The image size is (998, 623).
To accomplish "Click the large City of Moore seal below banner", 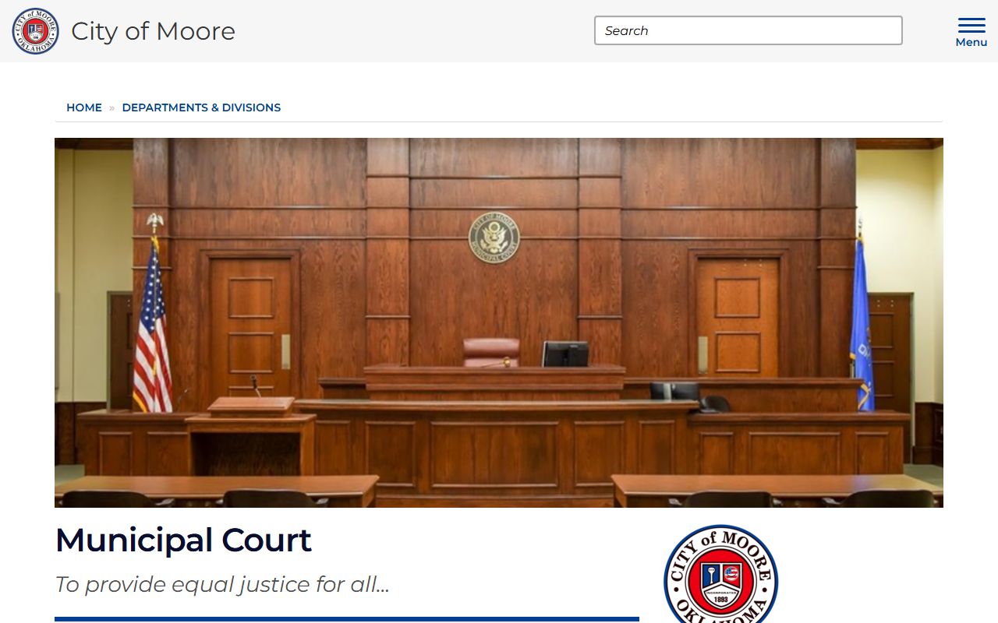I will point(720,576).
